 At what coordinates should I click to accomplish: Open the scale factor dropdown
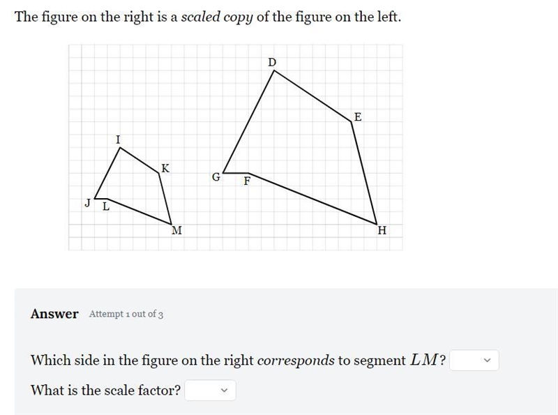210,390
